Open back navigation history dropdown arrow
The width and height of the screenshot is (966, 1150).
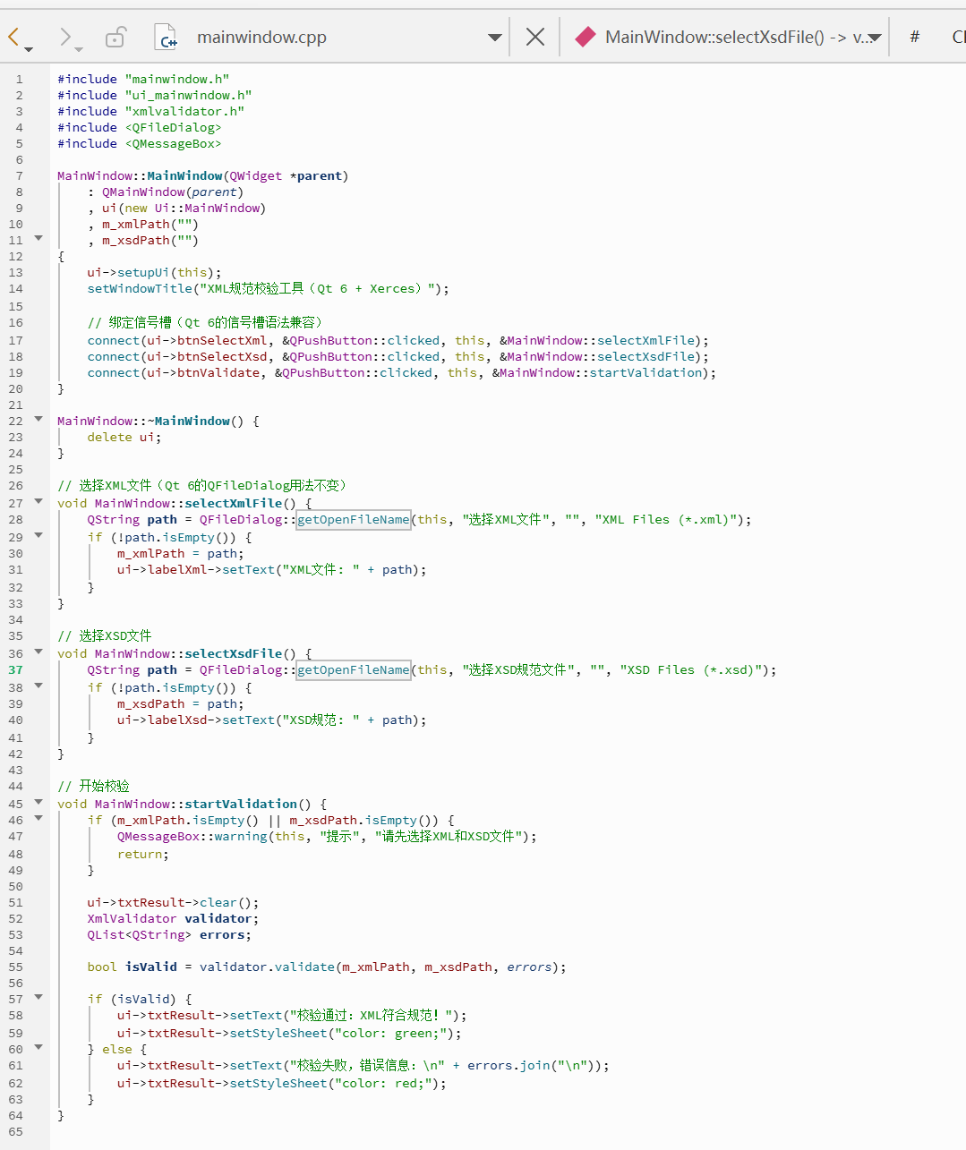coord(29,49)
